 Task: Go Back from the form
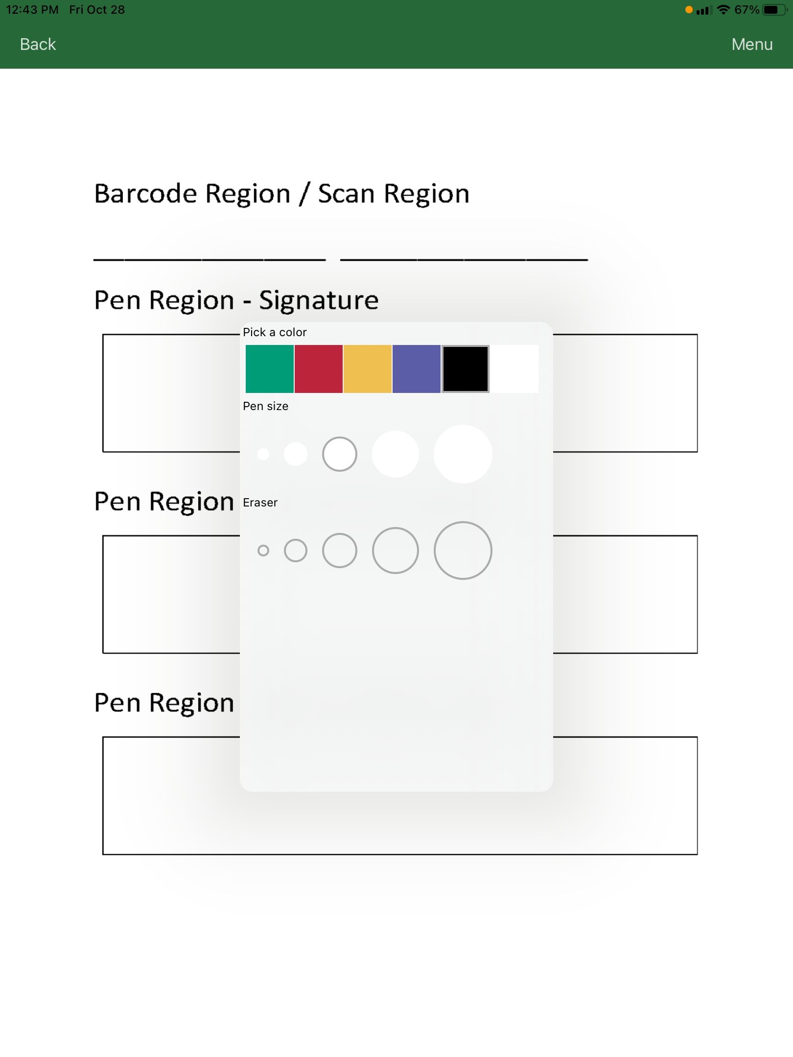[38, 45]
